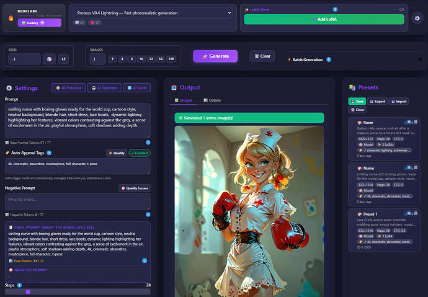
Task: Click the Steps help icon
Action: [x=19, y=285]
